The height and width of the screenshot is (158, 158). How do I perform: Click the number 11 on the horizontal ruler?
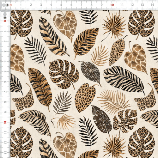(122, 5)
